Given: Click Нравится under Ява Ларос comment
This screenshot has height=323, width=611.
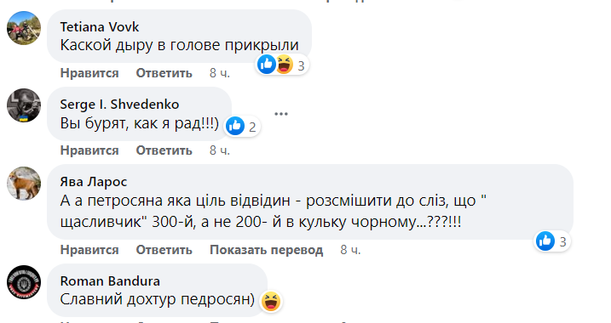Looking at the screenshot, I should [x=89, y=250].
